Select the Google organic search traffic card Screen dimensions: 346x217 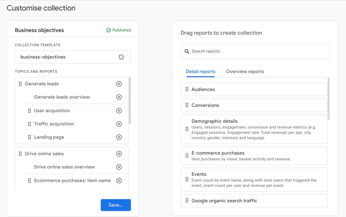(x=254, y=201)
